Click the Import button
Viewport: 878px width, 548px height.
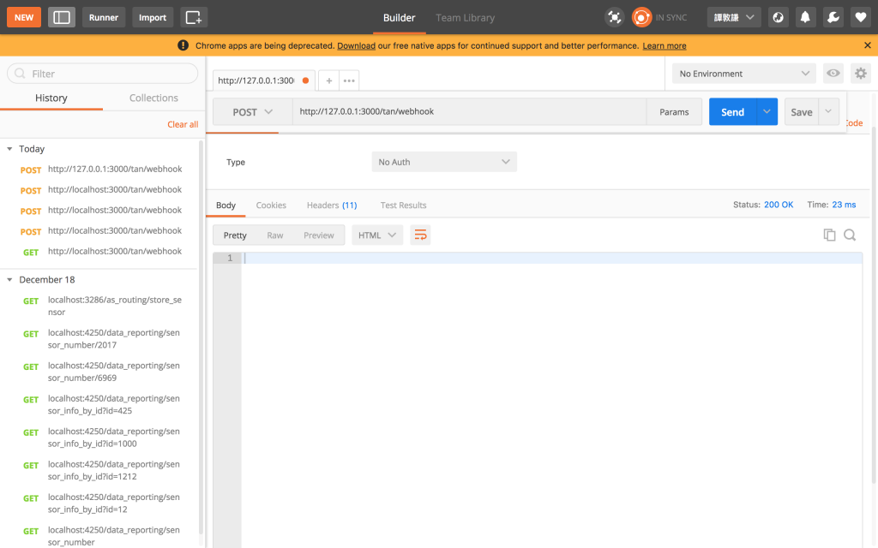tap(153, 17)
